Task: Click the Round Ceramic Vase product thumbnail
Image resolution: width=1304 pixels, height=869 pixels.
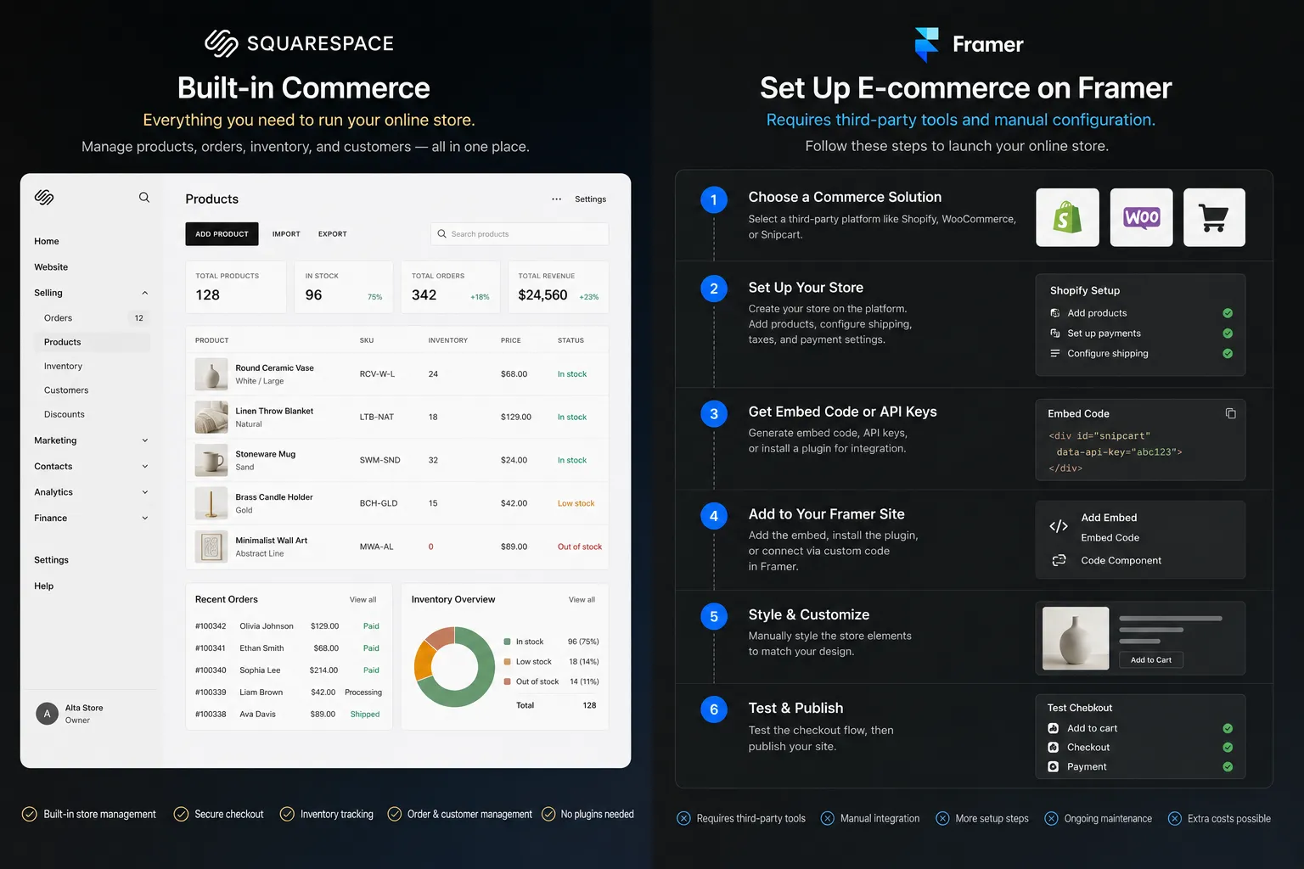Action: click(x=211, y=374)
